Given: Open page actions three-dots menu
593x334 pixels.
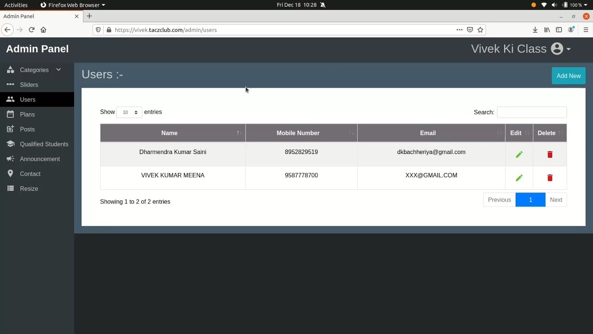Looking at the screenshot, I should click(459, 30).
